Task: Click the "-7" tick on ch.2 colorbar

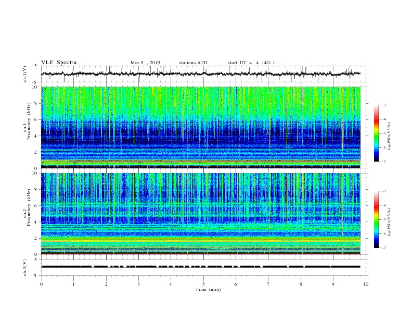Action: pyautogui.click(x=383, y=248)
